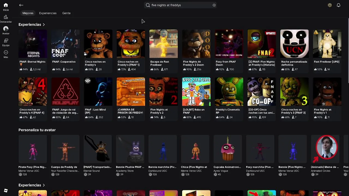Open Five Nights At Freddy's 2 Doom thumbnail

click(196, 44)
